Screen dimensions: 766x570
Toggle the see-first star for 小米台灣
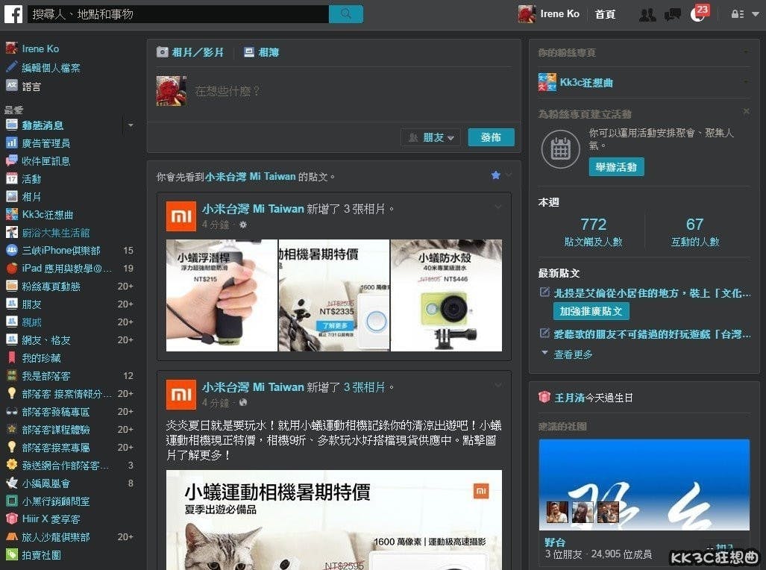495,175
